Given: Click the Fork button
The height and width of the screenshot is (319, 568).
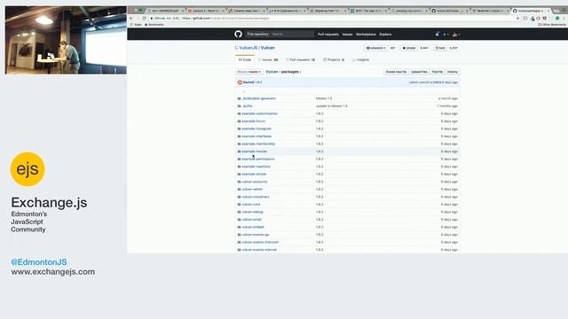Looking at the screenshot, I should pyautogui.click(x=440, y=48).
